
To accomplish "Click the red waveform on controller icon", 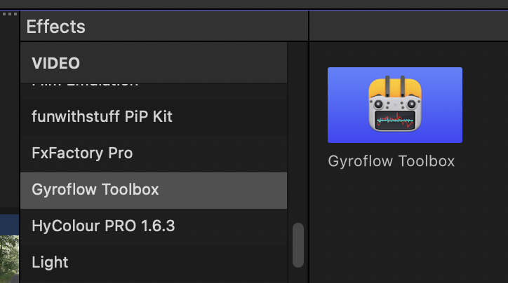I will point(395,120).
